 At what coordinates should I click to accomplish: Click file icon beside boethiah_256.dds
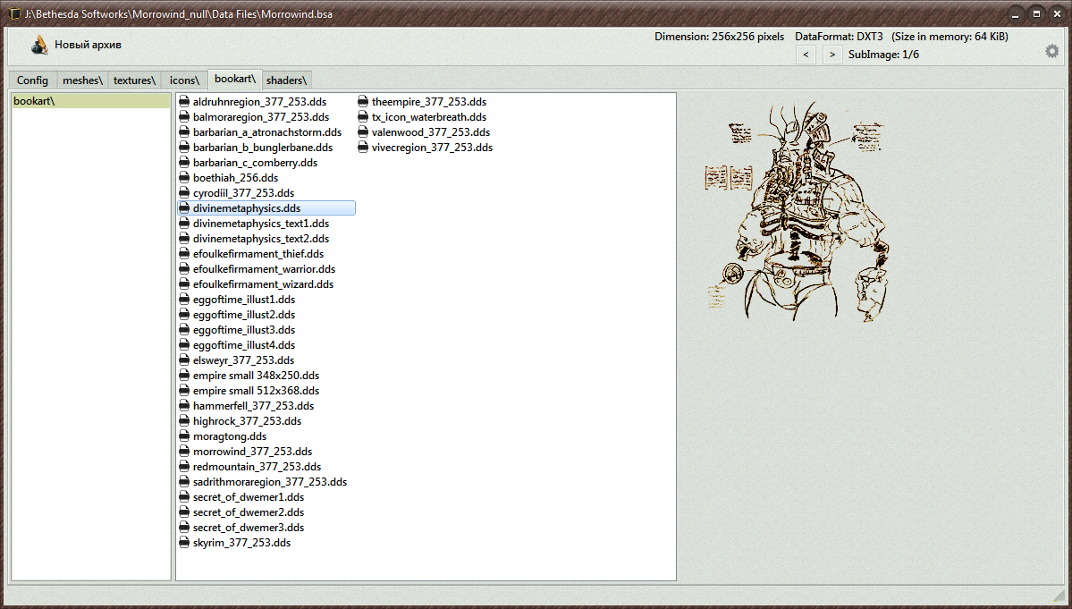tap(184, 178)
